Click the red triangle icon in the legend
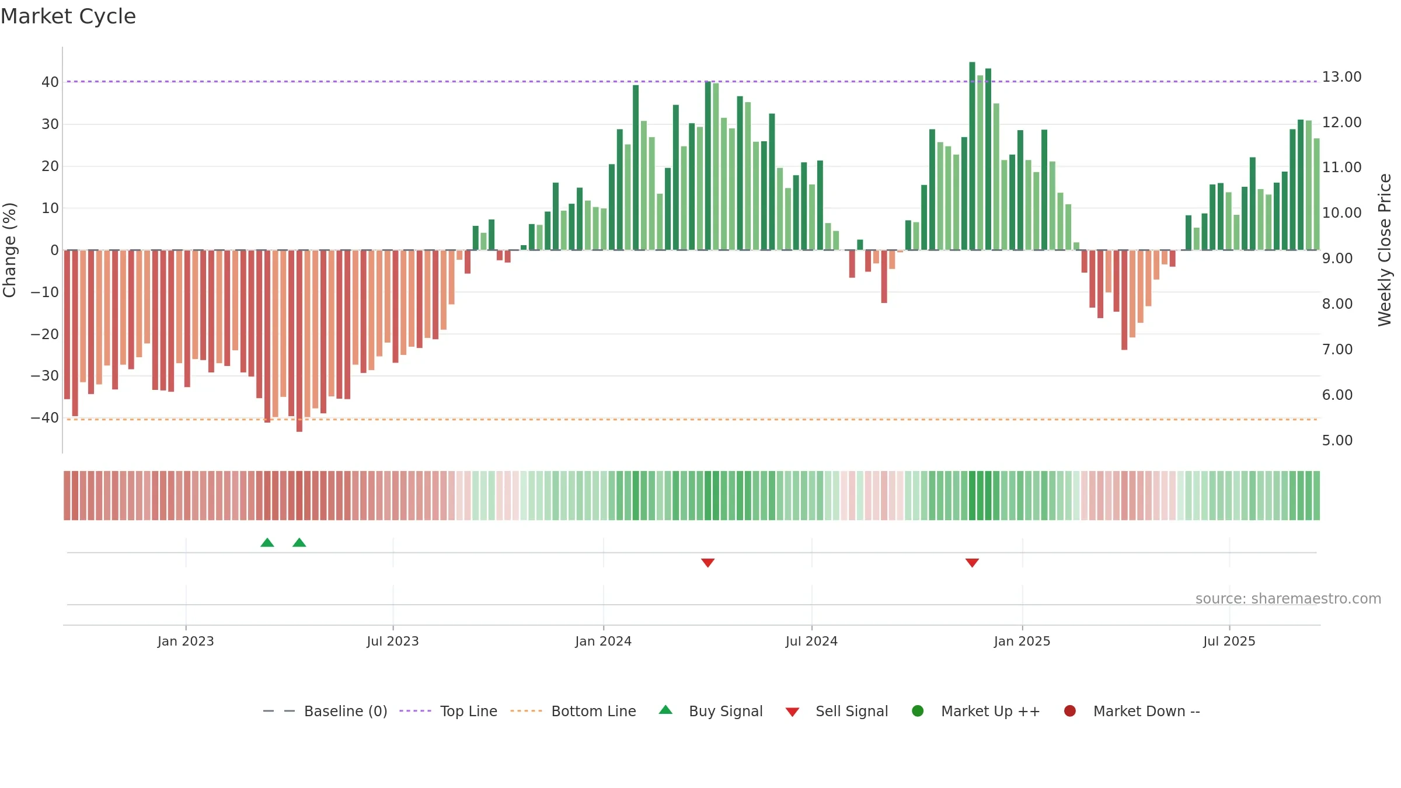1401x788 pixels. tap(792, 712)
